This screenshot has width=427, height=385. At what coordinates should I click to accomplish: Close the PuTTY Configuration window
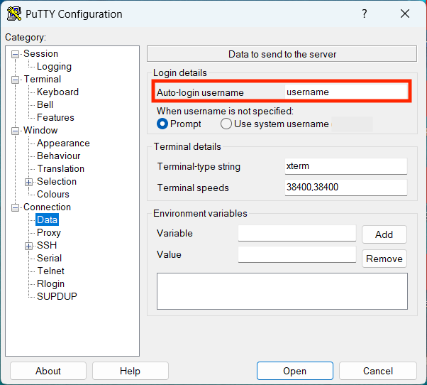pyautogui.click(x=405, y=13)
